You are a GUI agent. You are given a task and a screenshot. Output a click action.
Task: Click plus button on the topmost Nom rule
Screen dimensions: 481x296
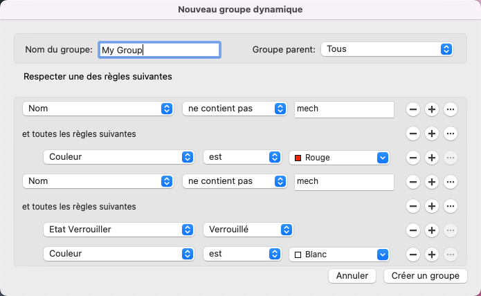[431, 109]
